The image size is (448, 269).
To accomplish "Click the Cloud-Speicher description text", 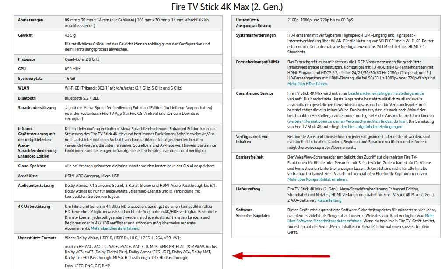I will pos(140,166).
